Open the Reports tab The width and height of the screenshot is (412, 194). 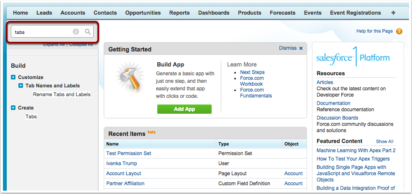coord(179,13)
